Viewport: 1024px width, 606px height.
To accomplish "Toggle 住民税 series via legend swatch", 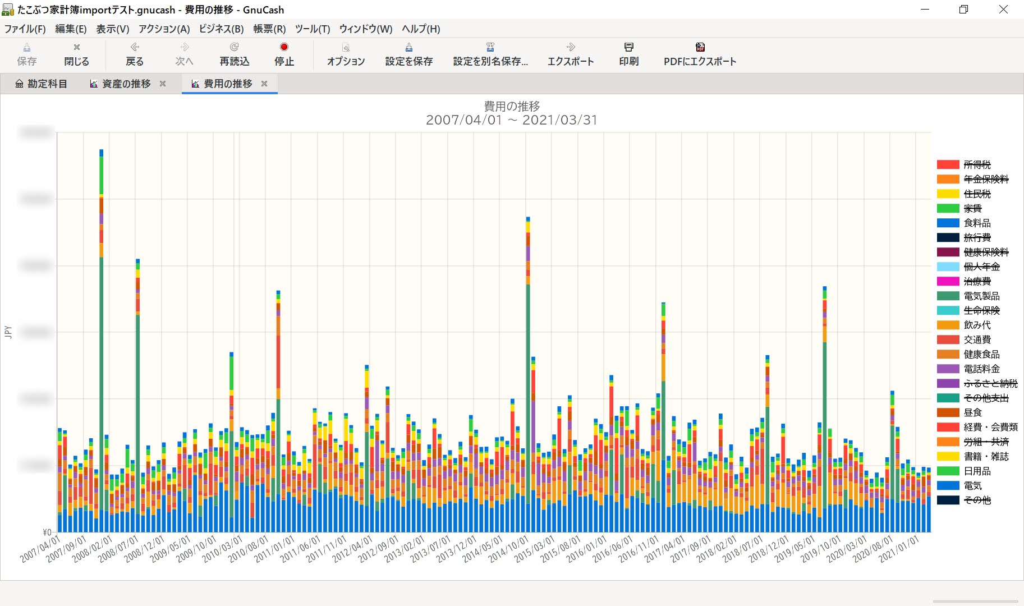I will point(948,194).
